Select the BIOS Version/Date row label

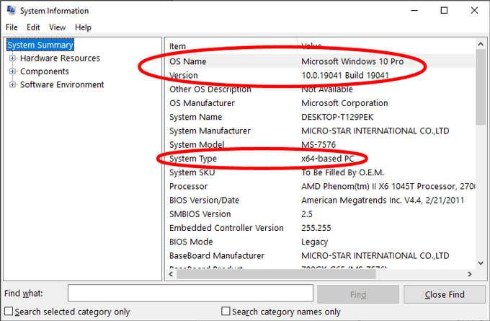tap(204, 201)
